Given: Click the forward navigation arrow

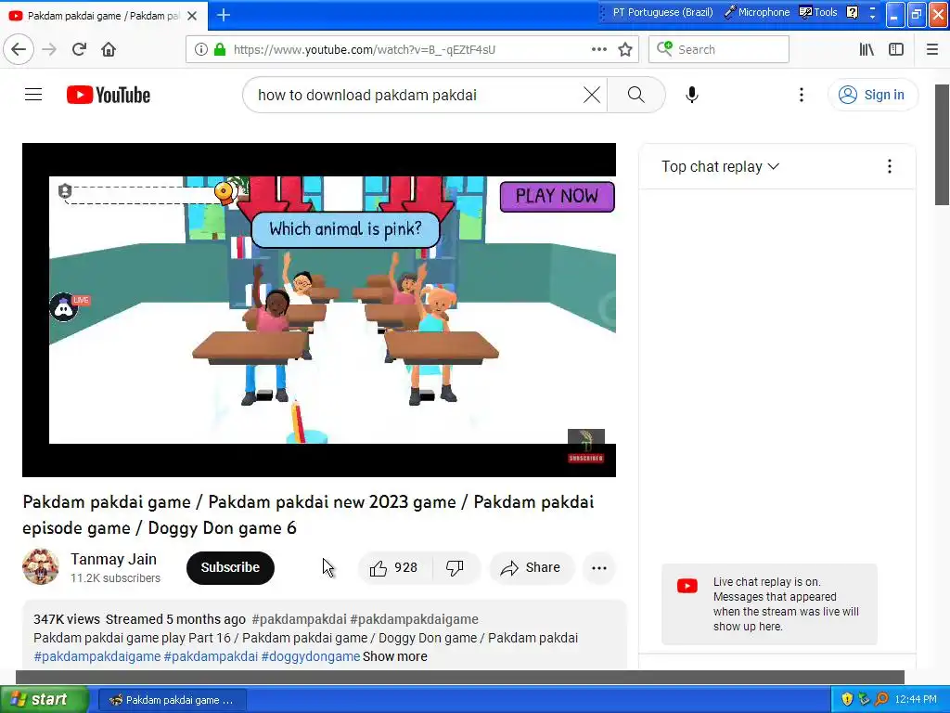Looking at the screenshot, I should (50, 49).
